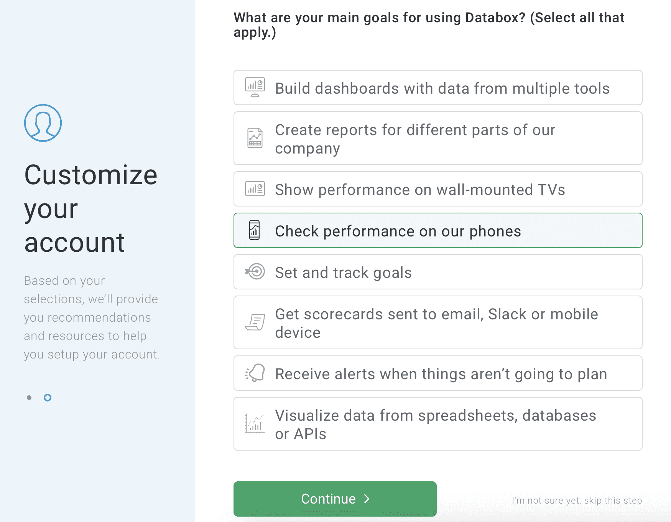Click the Continue button
This screenshot has height=522, width=671.
[x=334, y=499]
